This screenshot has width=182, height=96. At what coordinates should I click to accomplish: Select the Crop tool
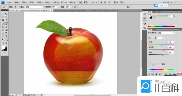tap(3, 20)
